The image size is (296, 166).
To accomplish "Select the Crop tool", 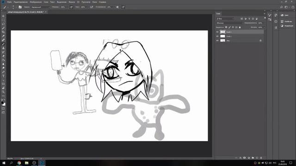I will point(3,32).
